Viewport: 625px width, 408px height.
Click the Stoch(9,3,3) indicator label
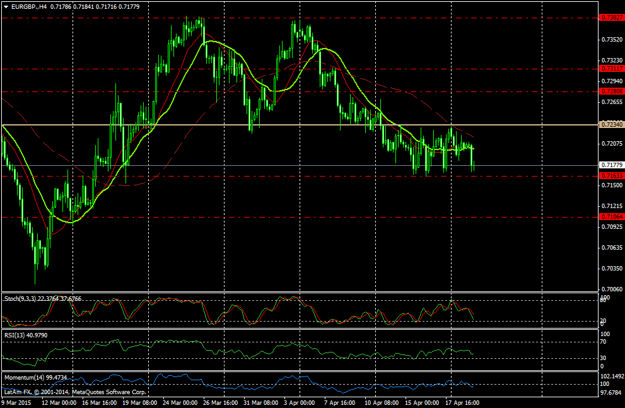click(22, 298)
